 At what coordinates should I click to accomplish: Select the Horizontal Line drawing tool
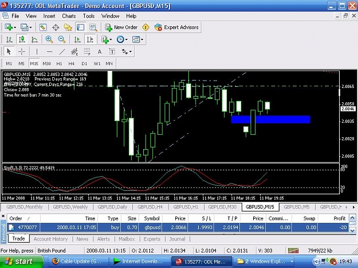point(49,51)
